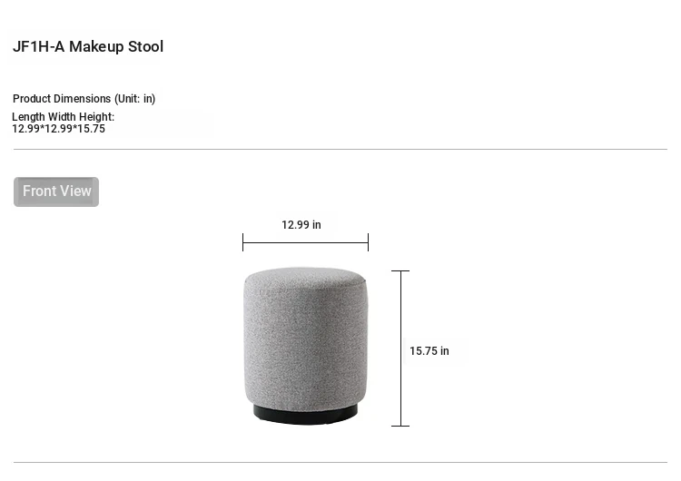The image size is (681, 481).
Task: Click the divider line below the stool
Action: click(340, 462)
